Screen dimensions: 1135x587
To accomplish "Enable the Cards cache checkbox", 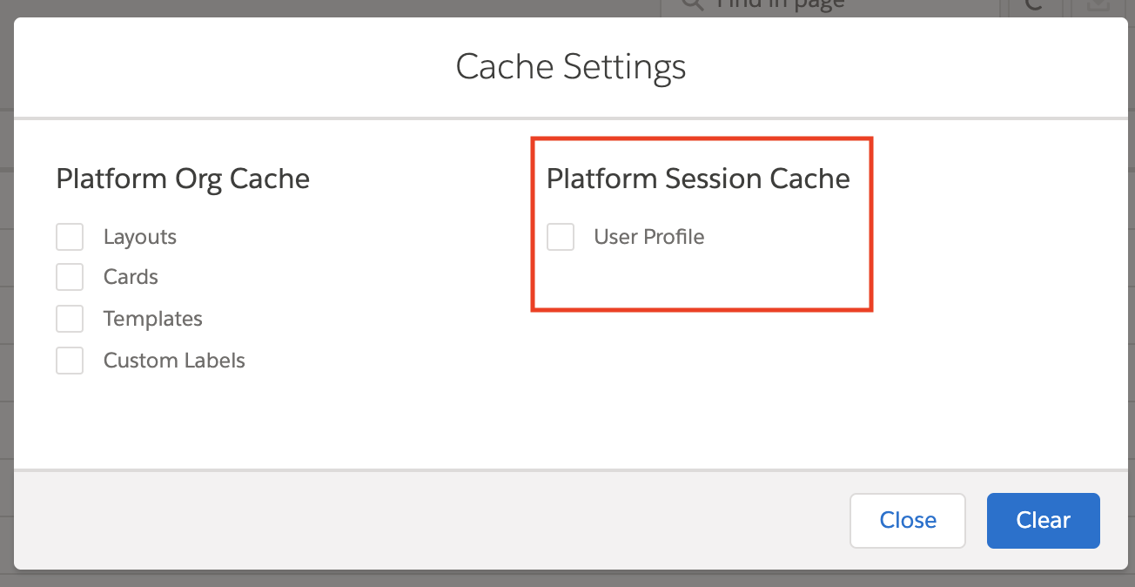I will (x=70, y=277).
